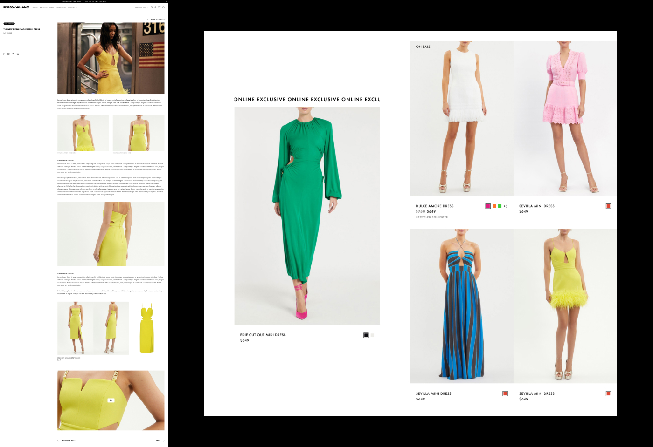
Task: Choose the orange swatch on Dulce Amore Dress
Action: tap(494, 206)
